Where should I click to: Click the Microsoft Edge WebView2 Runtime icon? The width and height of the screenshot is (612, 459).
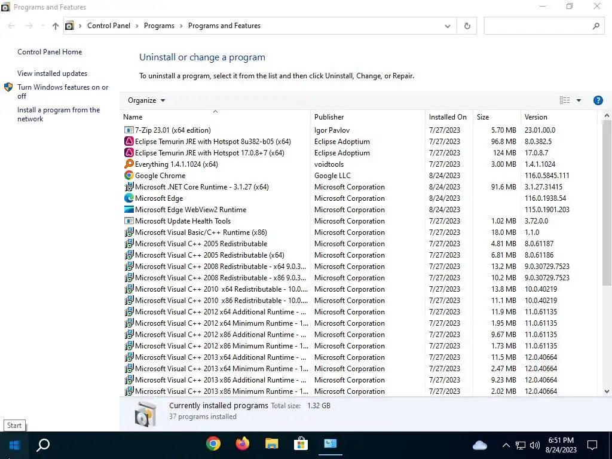click(129, 209)
